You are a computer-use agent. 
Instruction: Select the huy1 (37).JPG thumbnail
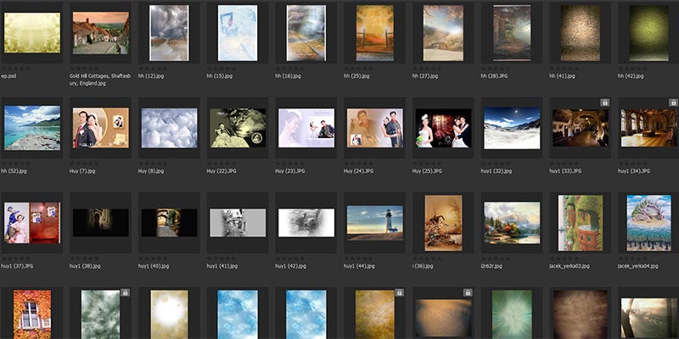(32, 223)
